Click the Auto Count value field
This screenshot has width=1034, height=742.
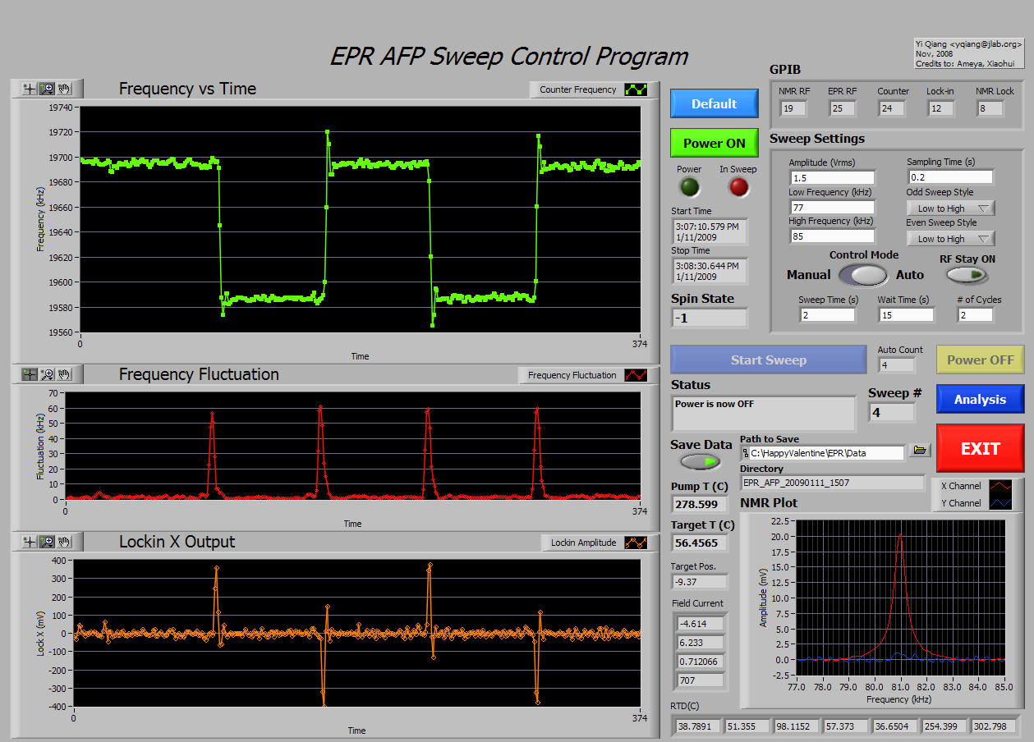coord(896,365)
